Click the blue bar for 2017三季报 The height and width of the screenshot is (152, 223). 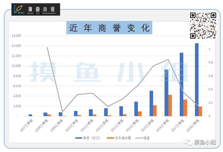tap(181, 84)
